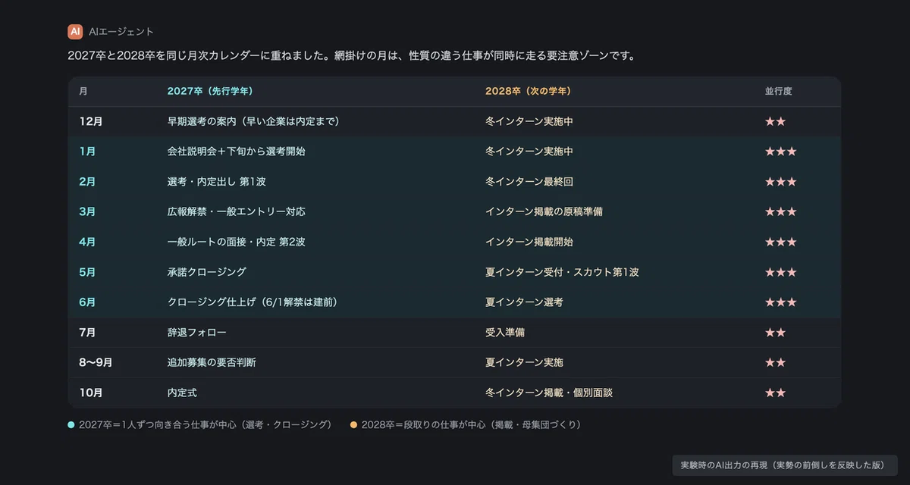Click the 2027卒（先行学年） column header
Image resolution: width=910 pixels, height=485 pixels.
210,91
